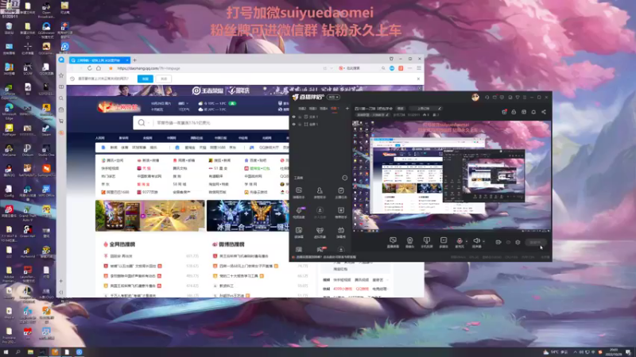The width and height of the screenshot is (636, 357).
Task: Add a new scene with the plus button
Action: coord(347,109)
